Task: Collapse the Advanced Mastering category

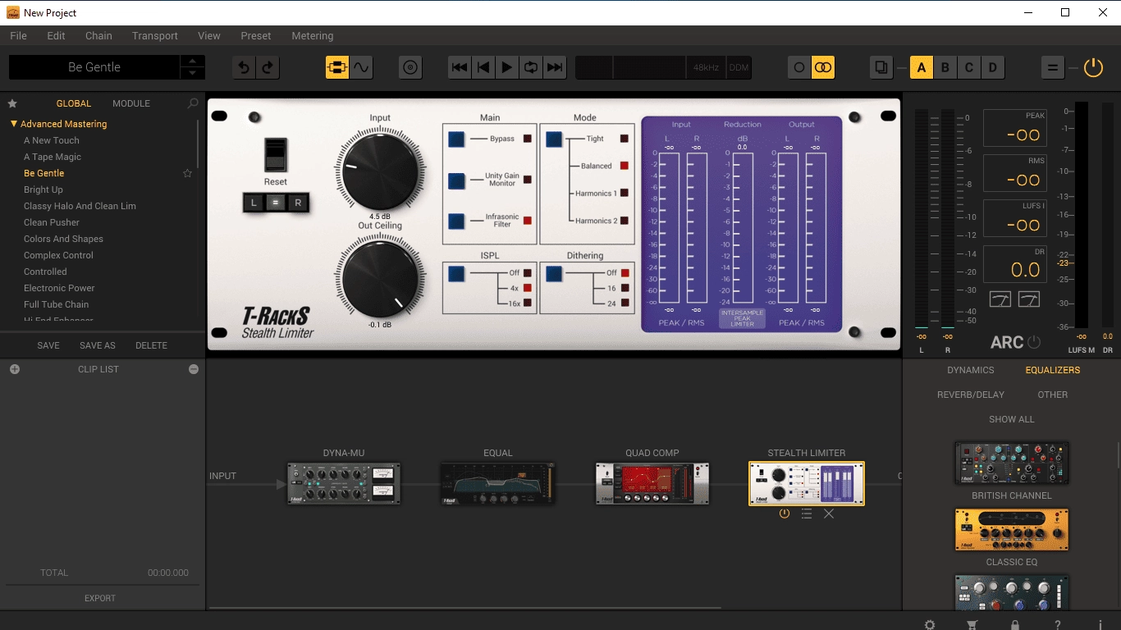Action: 14,124
